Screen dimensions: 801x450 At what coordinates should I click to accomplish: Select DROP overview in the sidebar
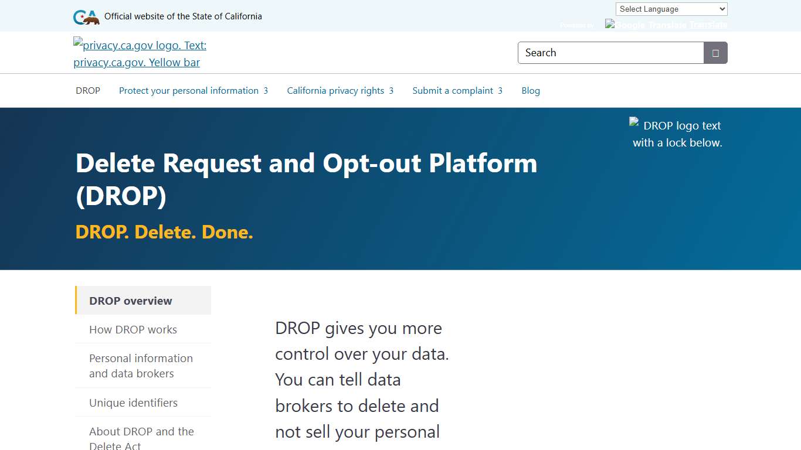[x=130, y=301]
